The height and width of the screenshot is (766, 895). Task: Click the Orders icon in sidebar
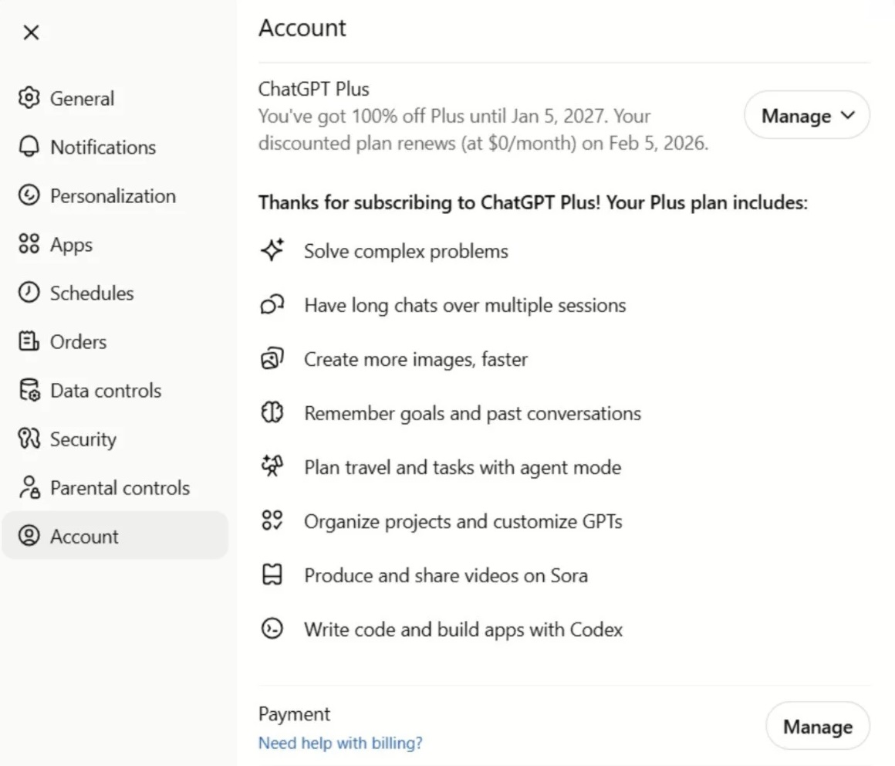(x=29, y=342)
